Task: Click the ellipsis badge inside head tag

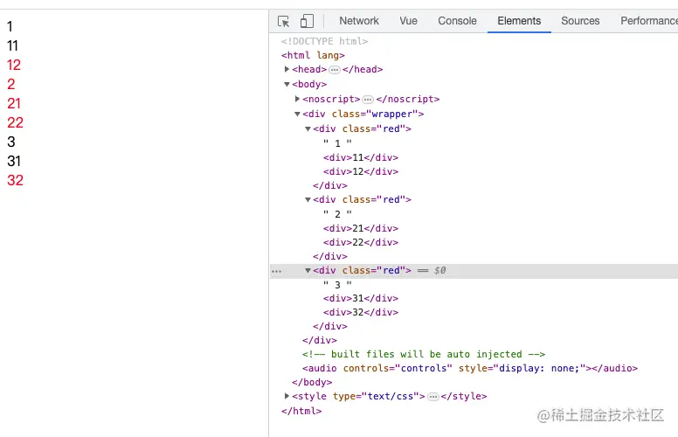Action: pos(335,70)
